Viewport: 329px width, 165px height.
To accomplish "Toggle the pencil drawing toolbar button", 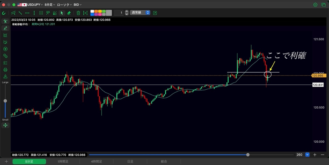I will click(x=5, y=28).
